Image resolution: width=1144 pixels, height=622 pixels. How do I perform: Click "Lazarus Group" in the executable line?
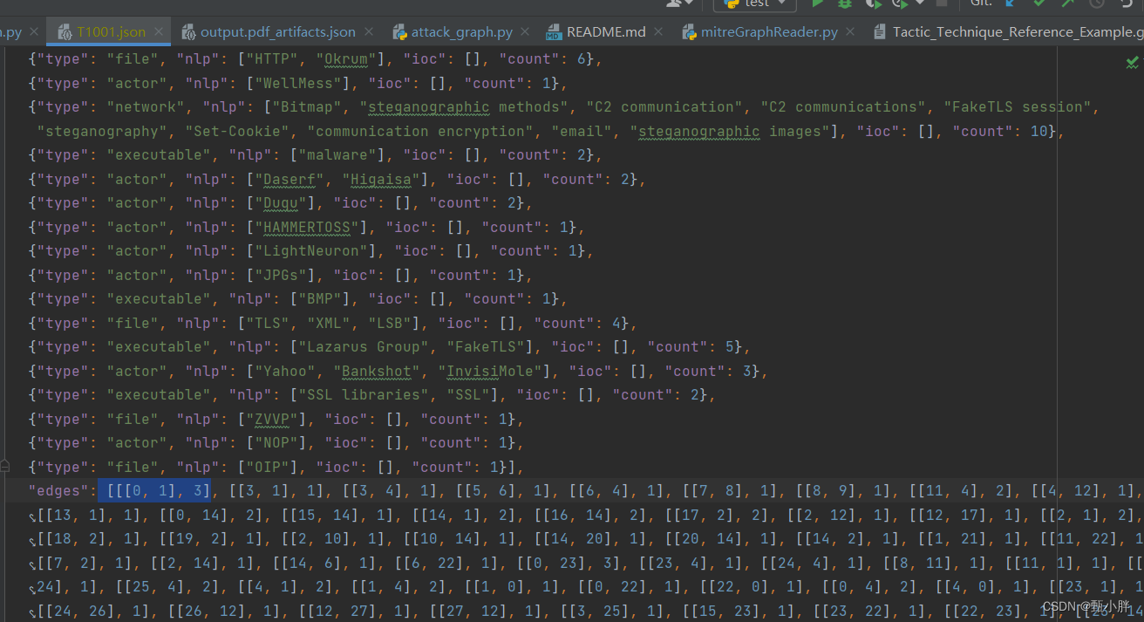364,347
